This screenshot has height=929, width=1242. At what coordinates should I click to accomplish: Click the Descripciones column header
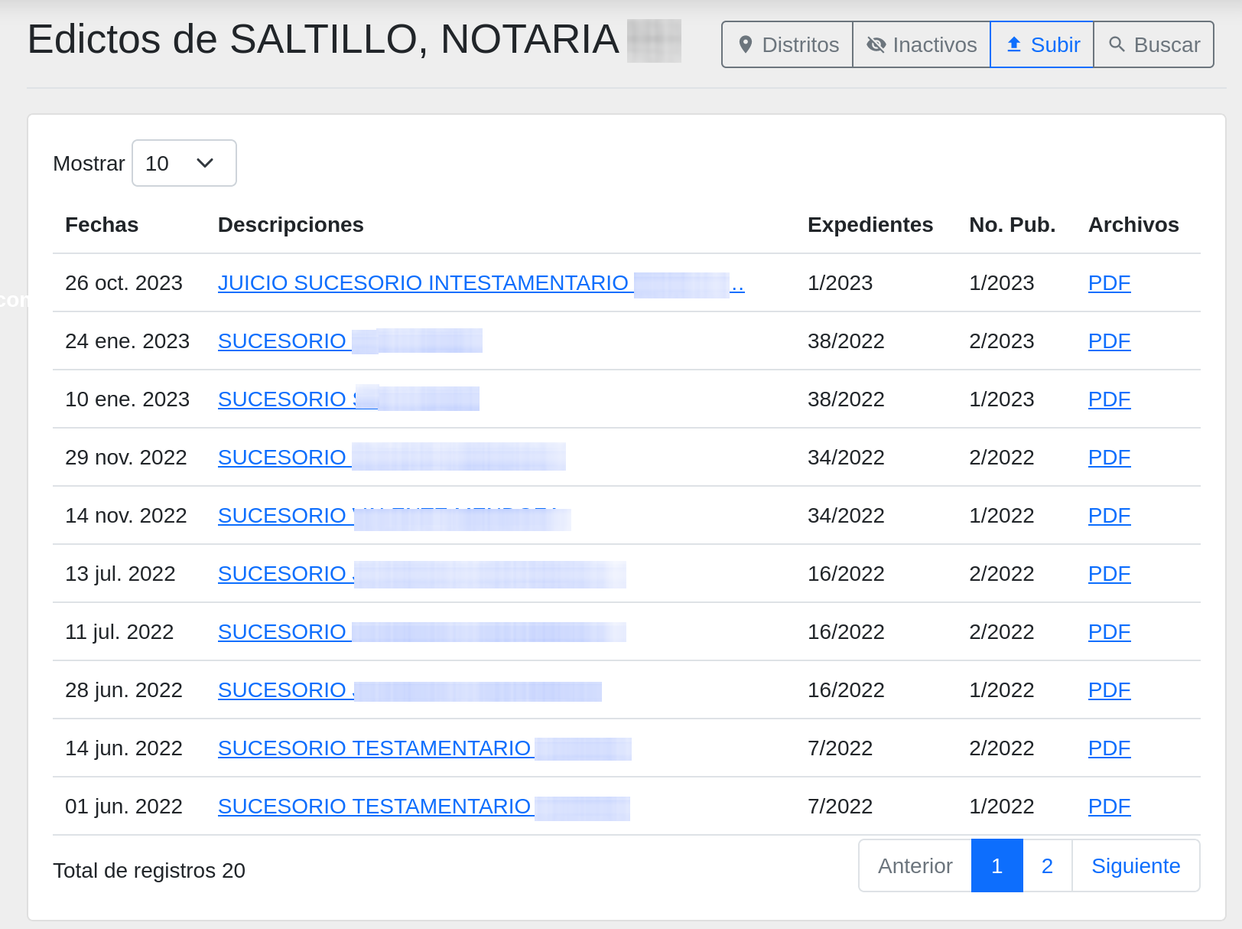pyautogui.click(x=291, y=225)
